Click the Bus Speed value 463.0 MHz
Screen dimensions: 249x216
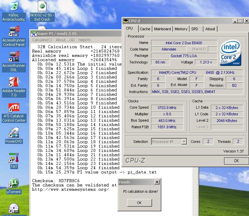tap(167, 121)
